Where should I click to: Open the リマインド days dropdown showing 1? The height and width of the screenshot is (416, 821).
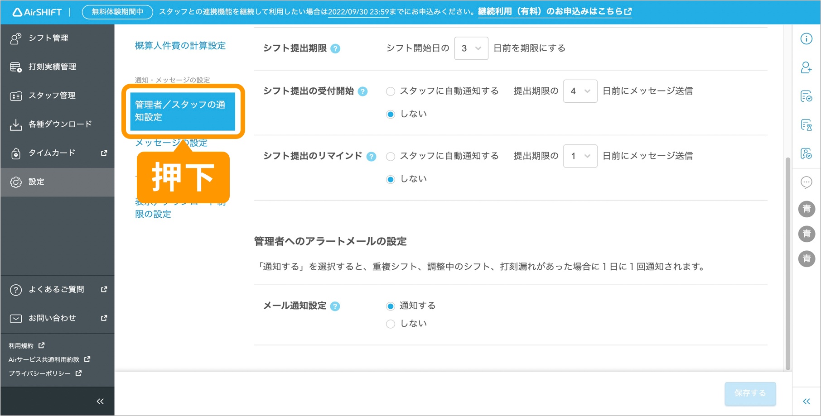pos(580,156)
